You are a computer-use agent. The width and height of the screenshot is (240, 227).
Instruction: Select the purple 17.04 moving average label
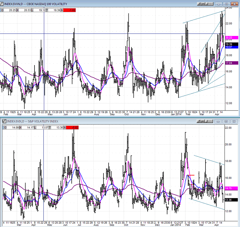tap(229, 63)
